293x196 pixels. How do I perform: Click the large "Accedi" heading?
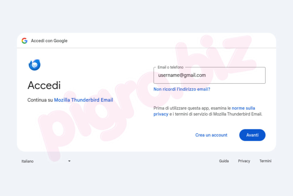[44, 85]
